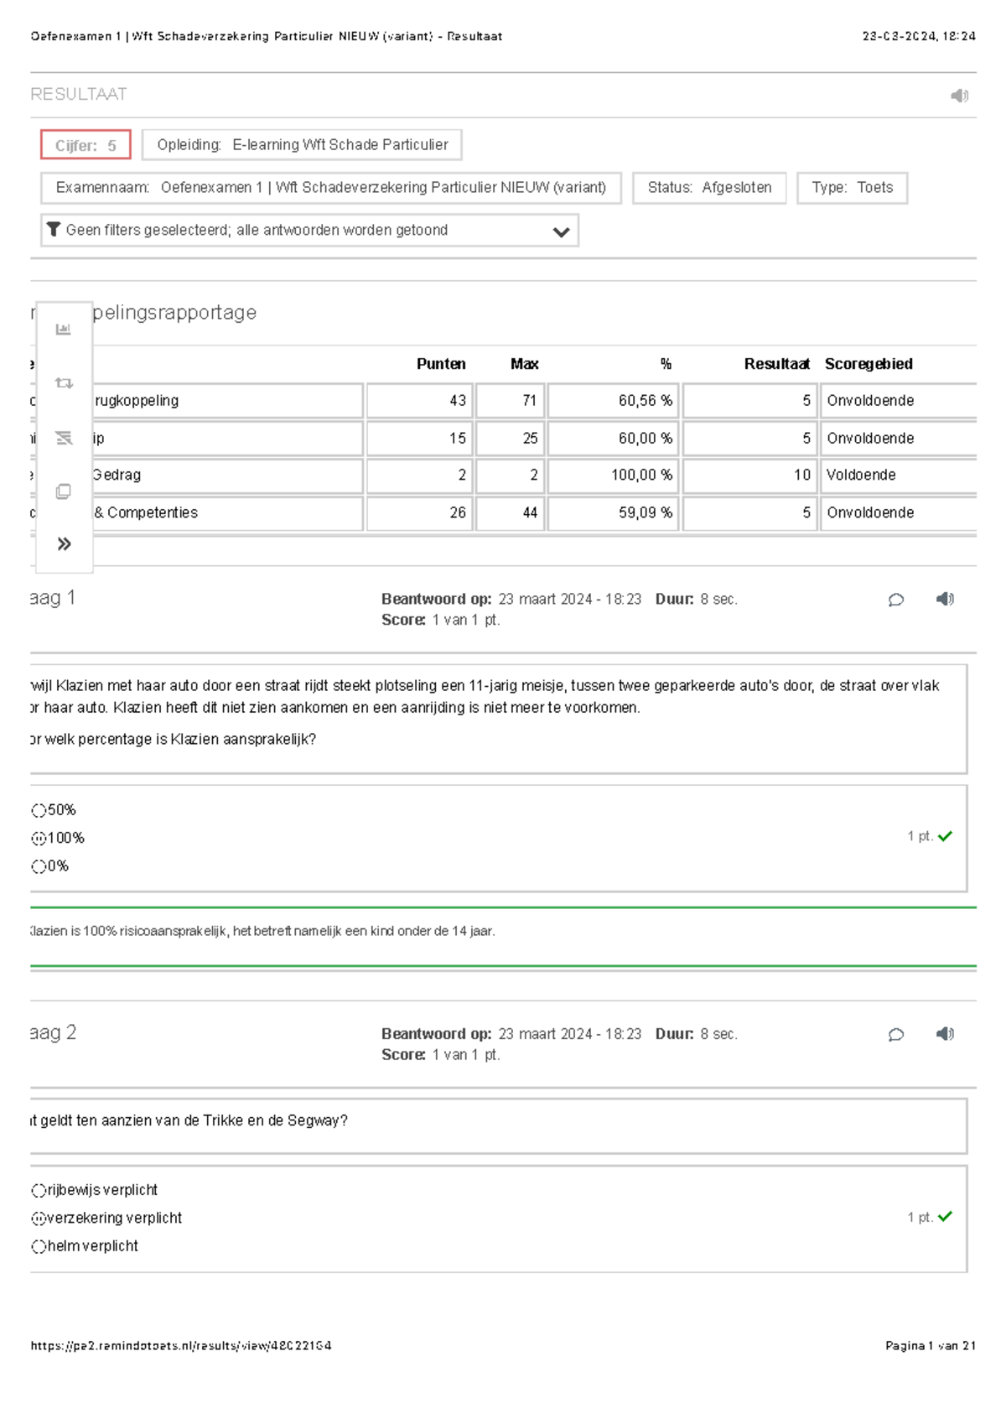
Task: Click the copy icon in the side toolbar
Action: click(63, 493)
